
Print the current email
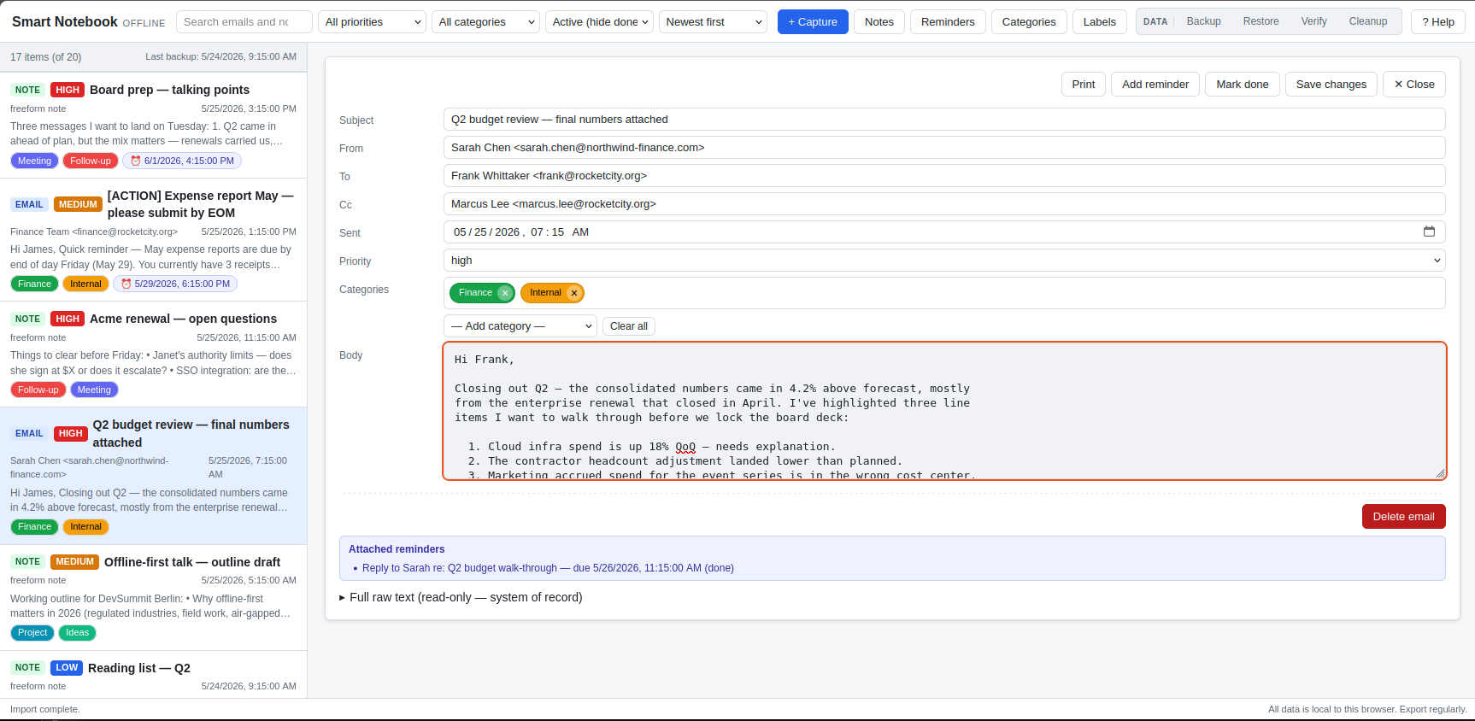pos(1083,85)
